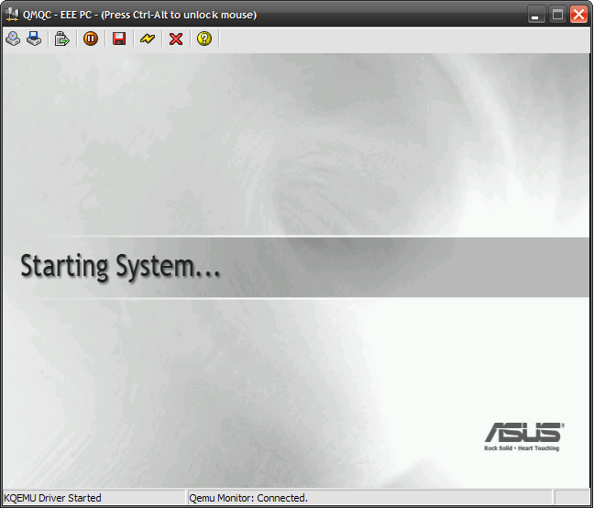594x508 pixels.
Task: Click the yellow lightning bolt icon
Action: (147, 39)
